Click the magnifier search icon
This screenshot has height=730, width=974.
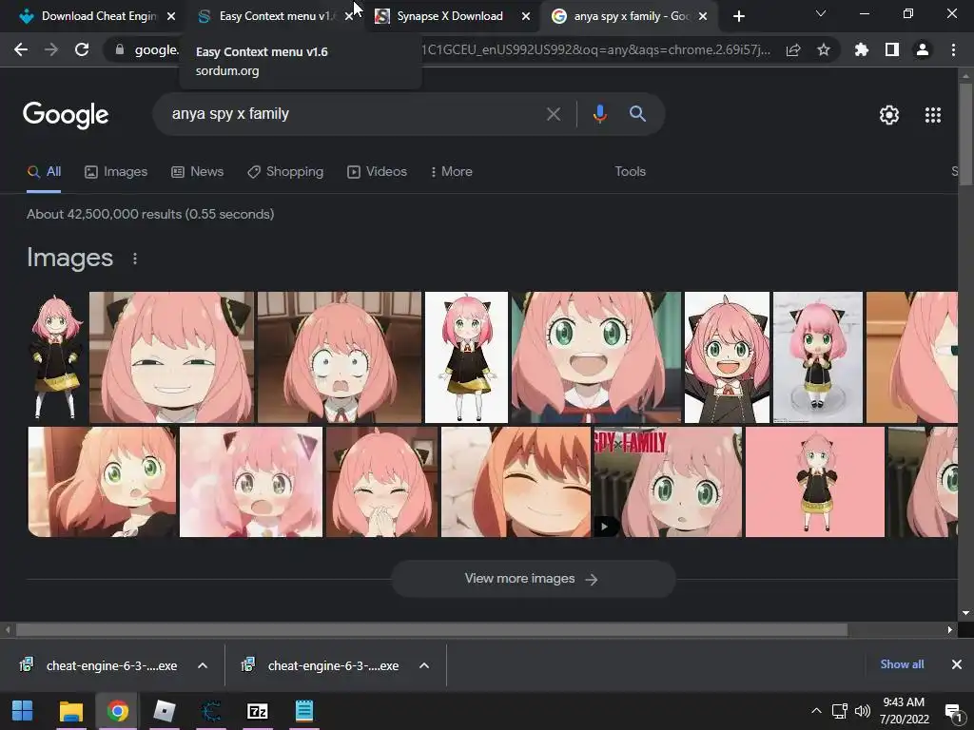coord(637,114)
